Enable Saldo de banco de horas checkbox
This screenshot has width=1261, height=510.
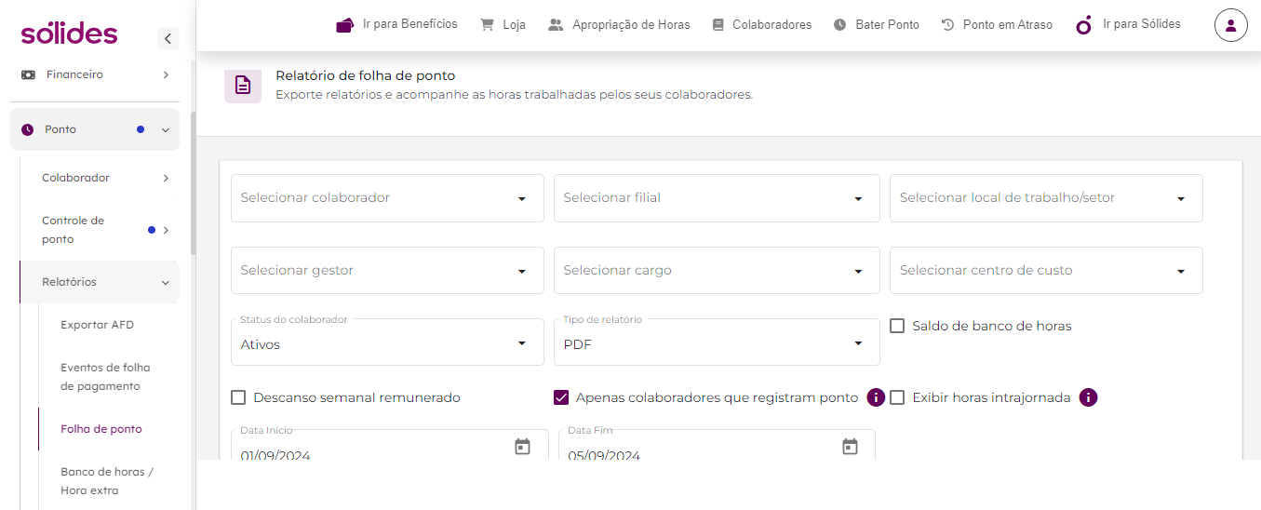pos(897,326)
